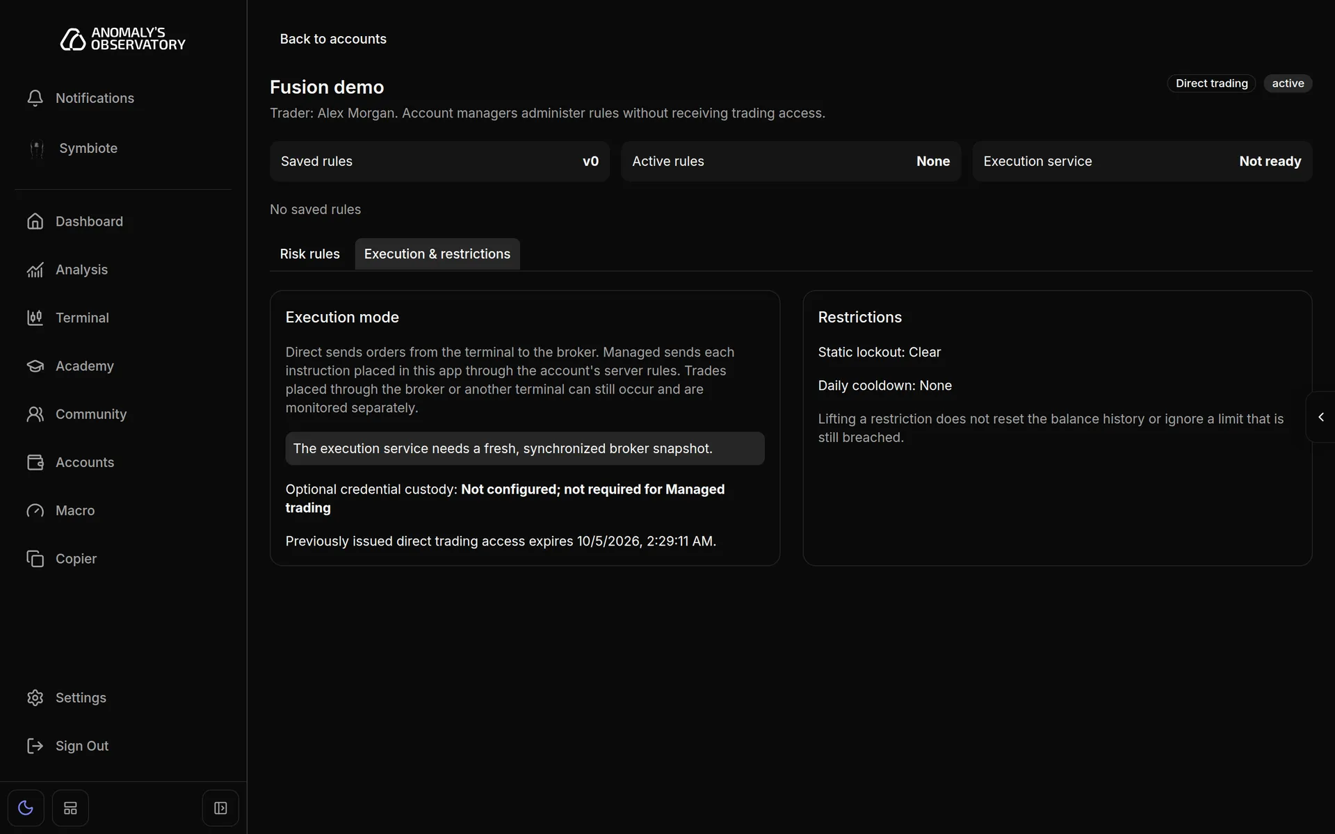Open the Symbiote icon
Screen dimensions: 1335x834
click(37, 148)
